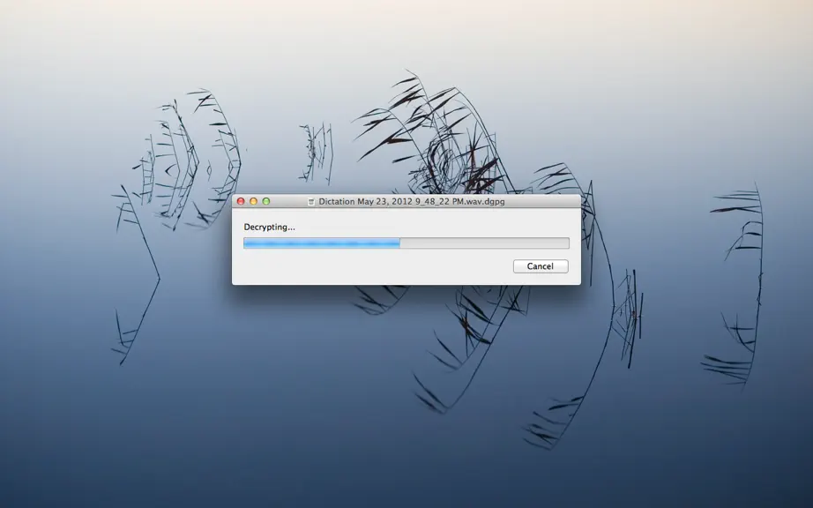Click the document proxy icon in title bar
Screen dimensions: 813x508
tap(311, 202)
